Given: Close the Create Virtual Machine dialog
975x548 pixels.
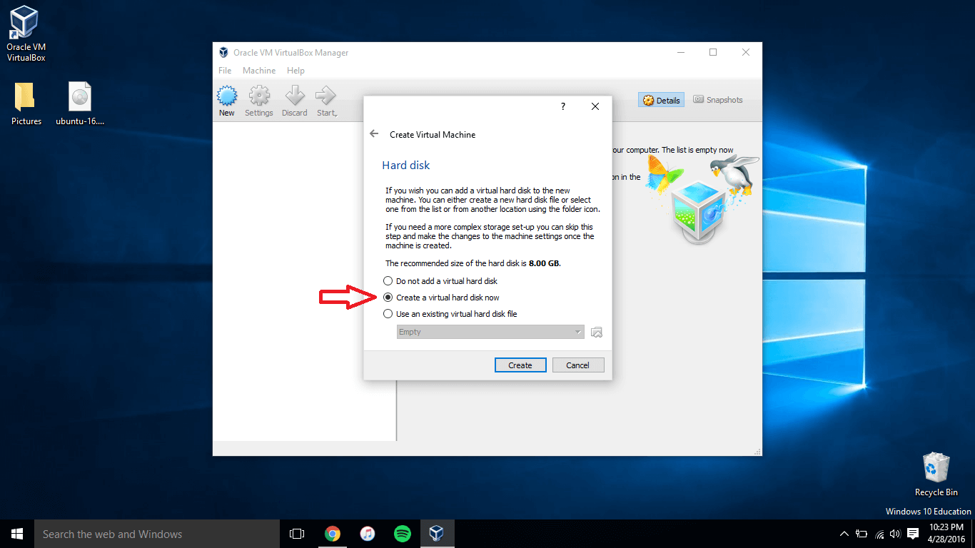Looking at the screenshot, I should click(595, 106).
